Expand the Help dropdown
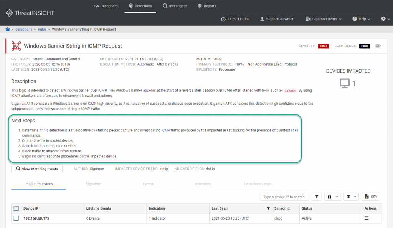 coord(361,19)
